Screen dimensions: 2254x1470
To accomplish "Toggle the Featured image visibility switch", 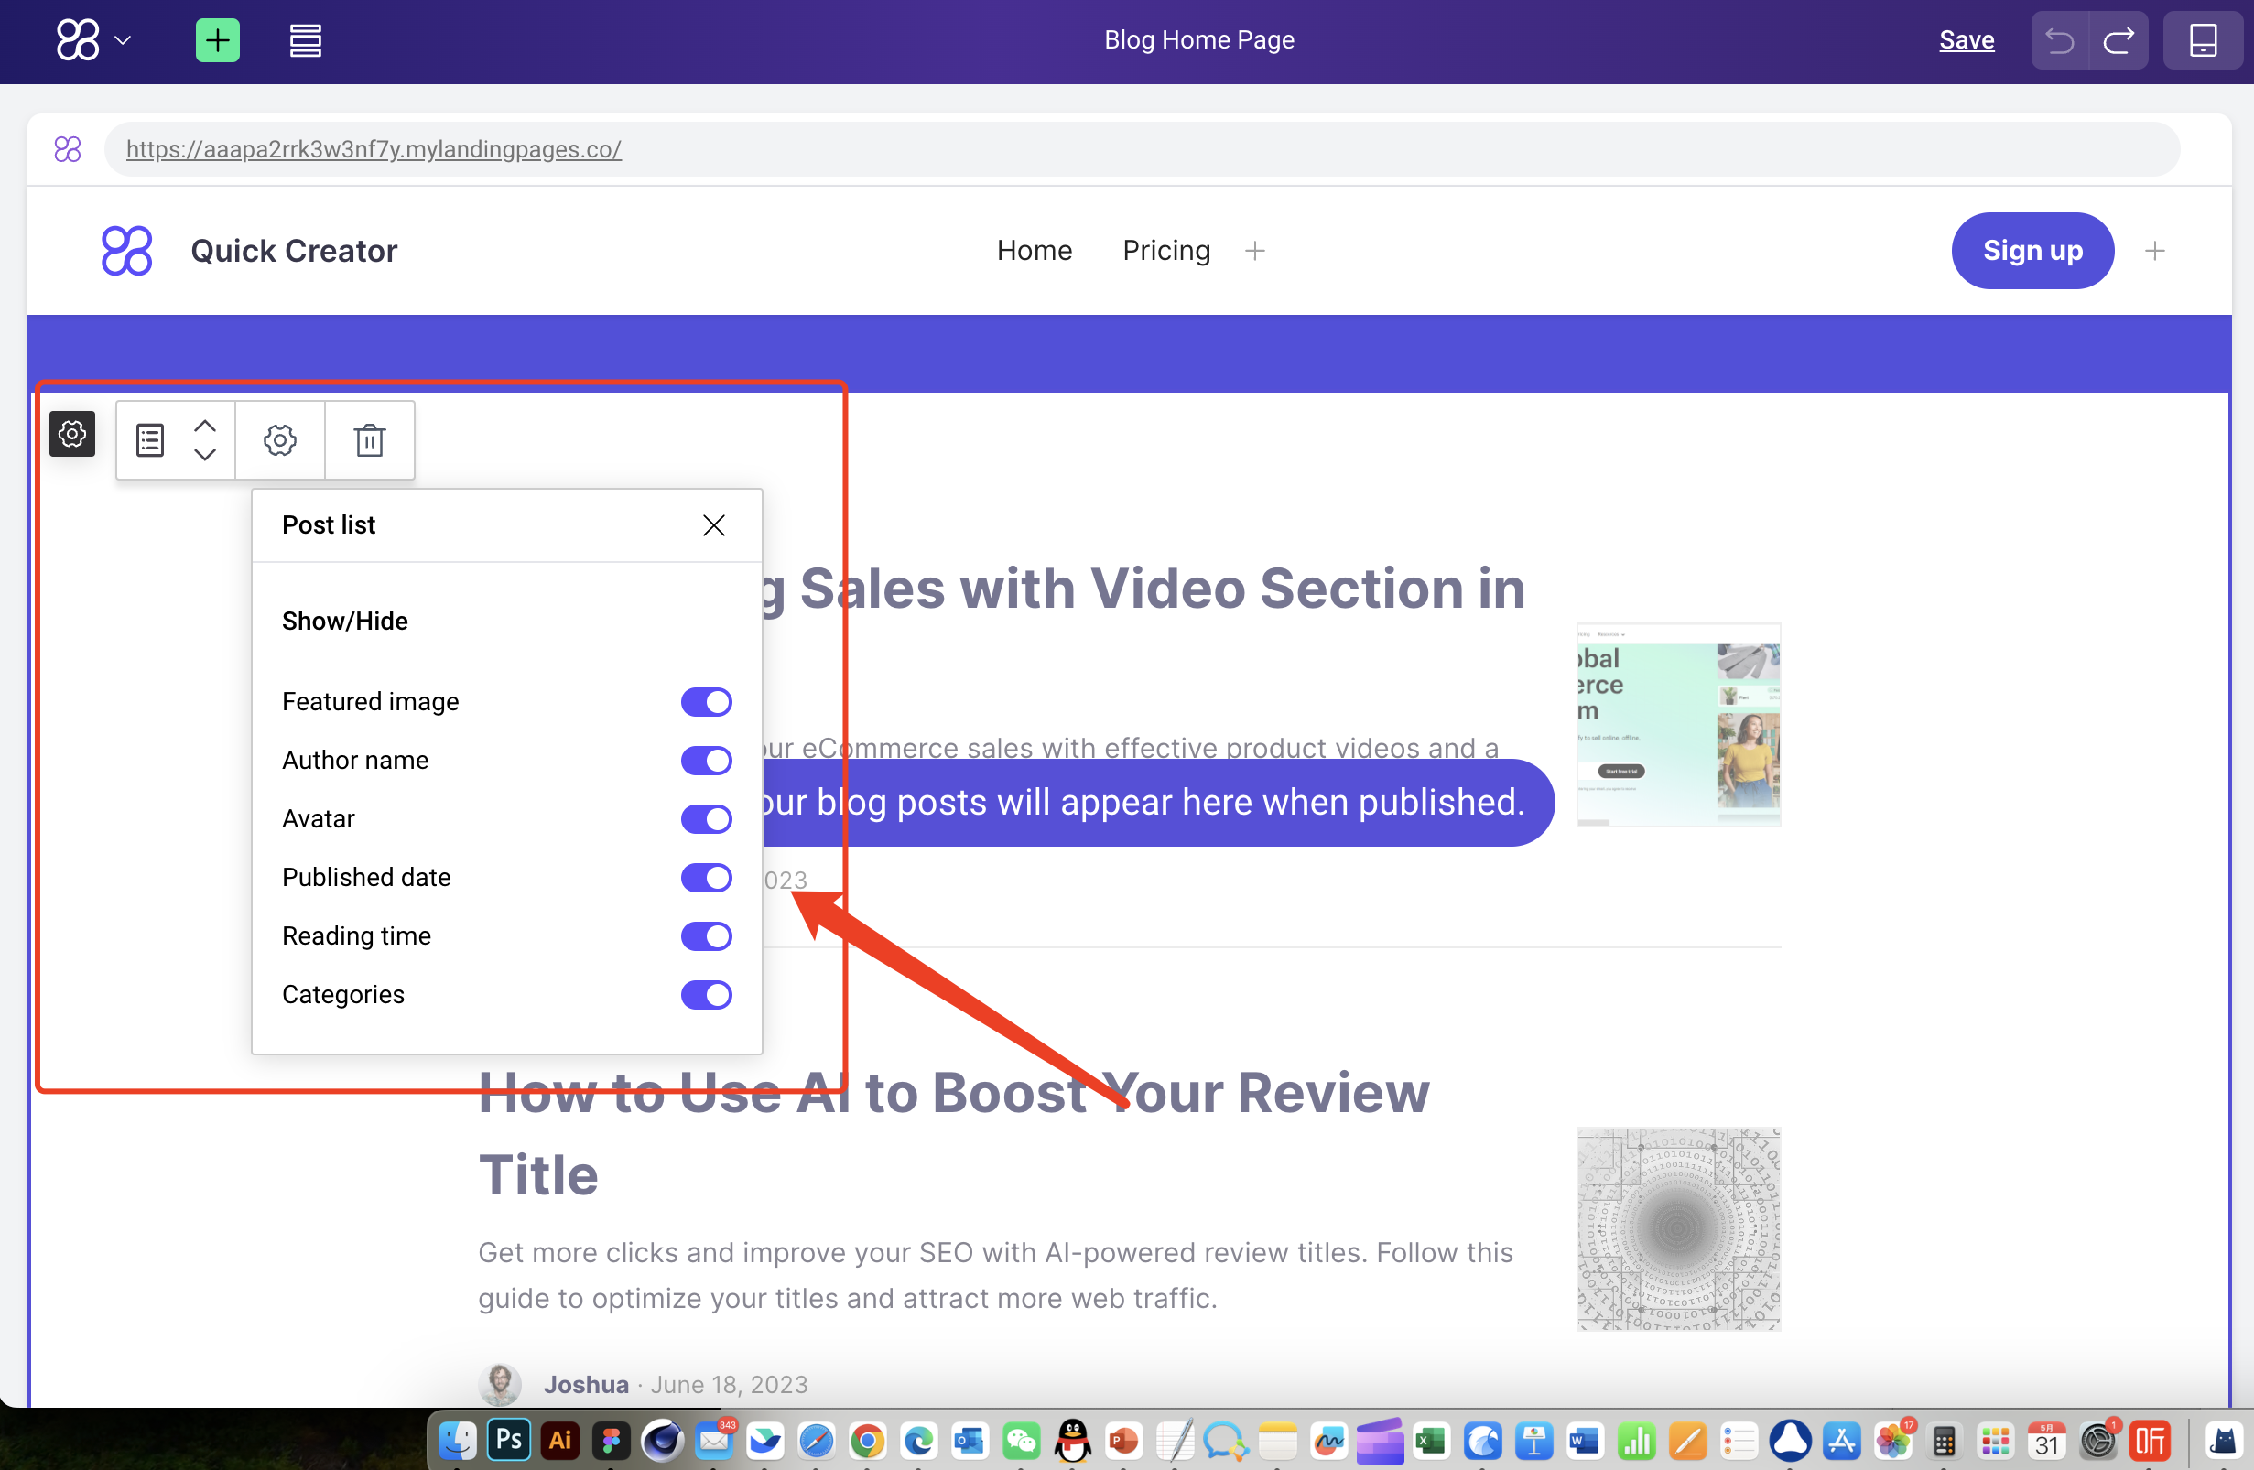I will point(708,701).
